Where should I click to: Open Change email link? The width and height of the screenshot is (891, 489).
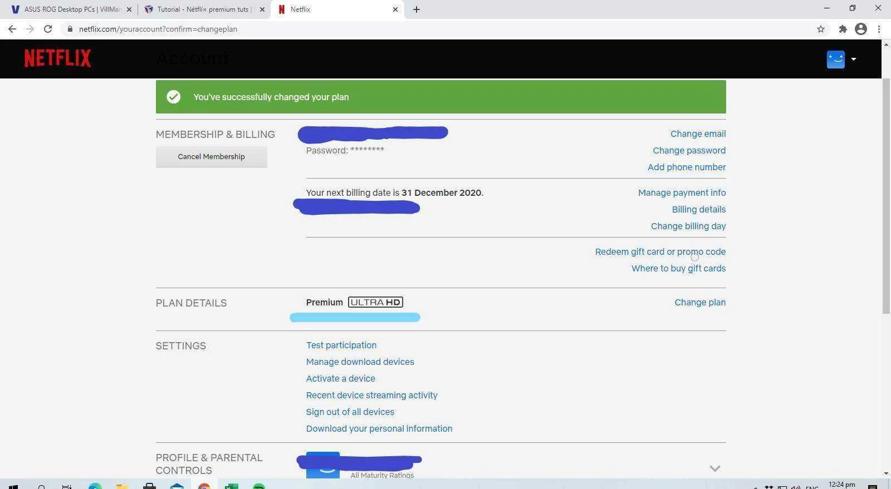(x=698, y=134)
